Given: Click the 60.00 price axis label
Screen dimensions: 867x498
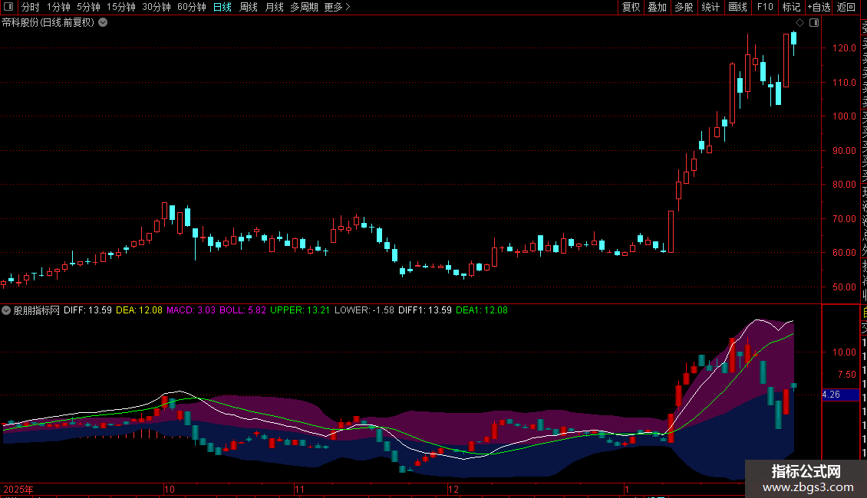Looking at the screenshot, I should (x=844, y=253).
